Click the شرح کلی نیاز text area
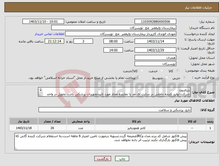 point(114,92)
